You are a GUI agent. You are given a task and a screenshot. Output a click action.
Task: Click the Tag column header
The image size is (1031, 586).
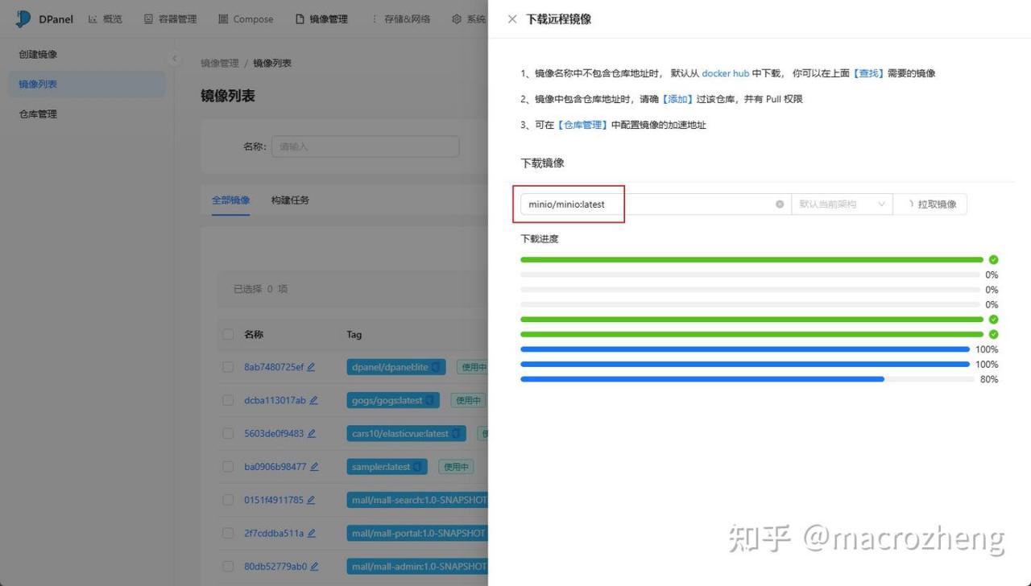pyautogui.click(x=354, y=334)
